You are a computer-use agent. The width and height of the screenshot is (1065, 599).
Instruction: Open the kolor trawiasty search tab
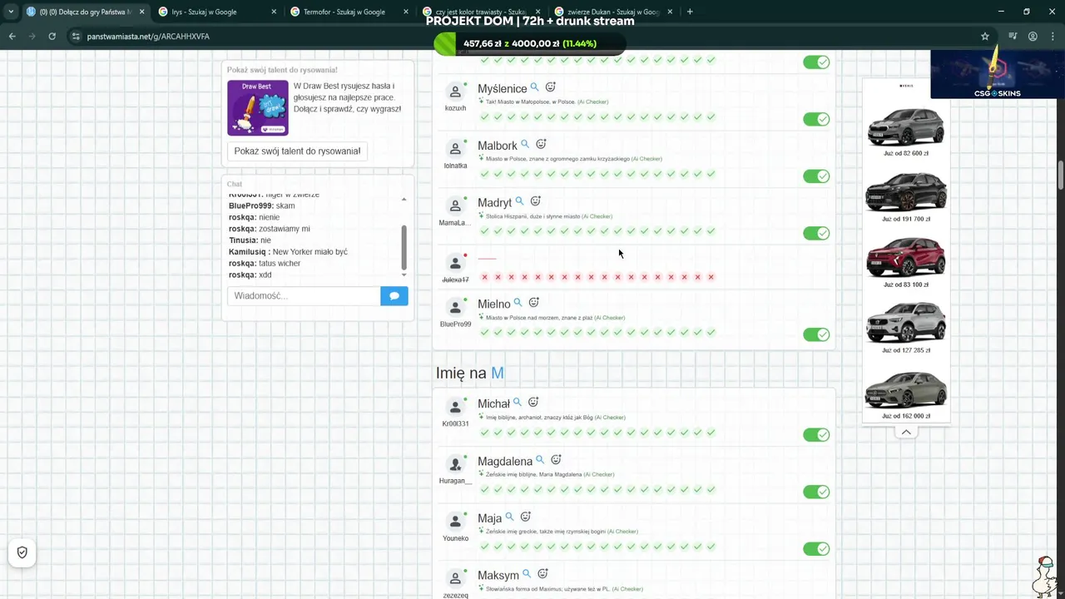[x=481, y=12]
